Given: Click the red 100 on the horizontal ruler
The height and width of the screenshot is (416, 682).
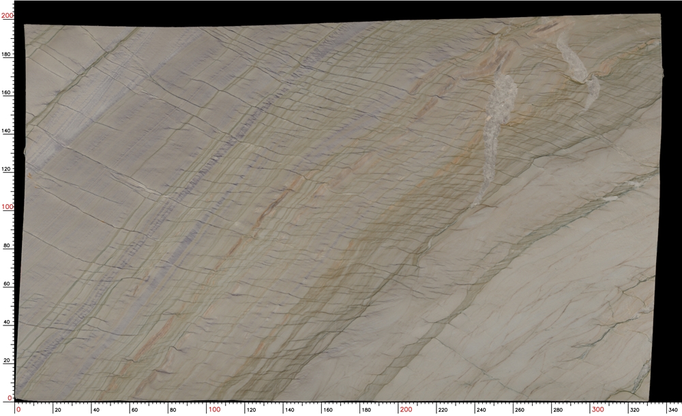Looking at the screenshot, I should (214, 409).
